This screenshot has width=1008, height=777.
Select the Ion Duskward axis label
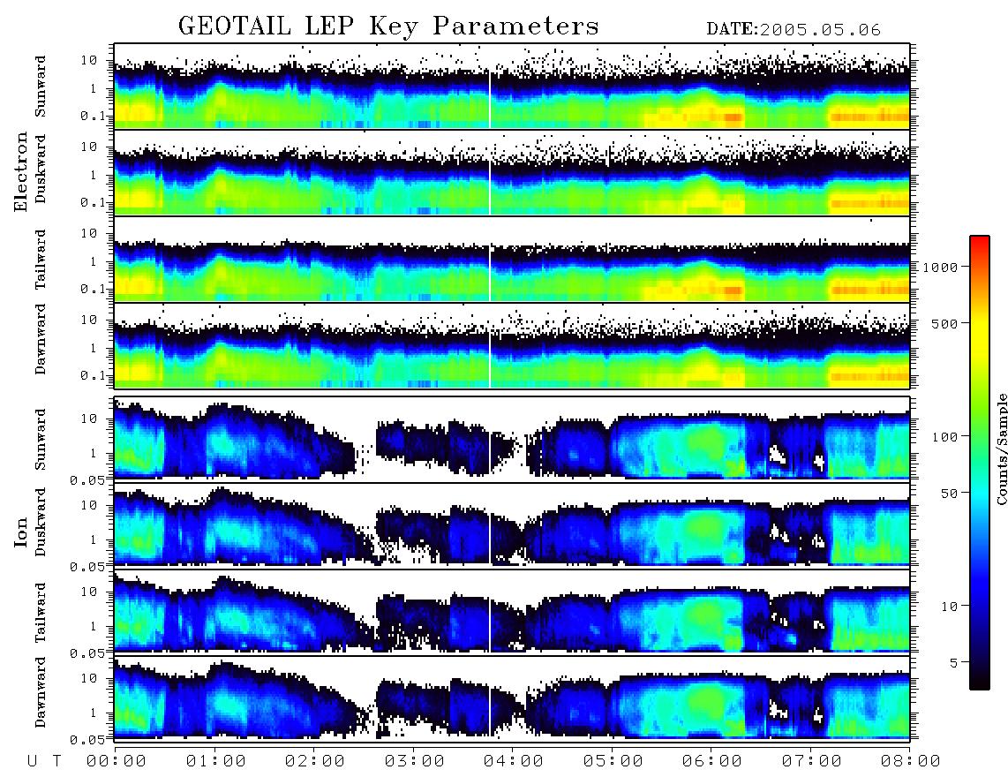point(41,522)
